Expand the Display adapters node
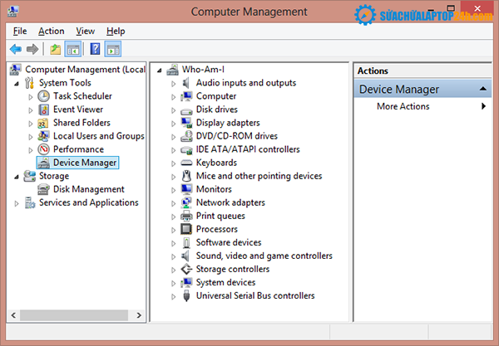 point(174,123)
